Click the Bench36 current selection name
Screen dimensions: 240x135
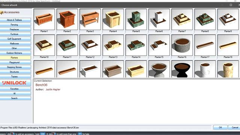[x=41, y=85]
